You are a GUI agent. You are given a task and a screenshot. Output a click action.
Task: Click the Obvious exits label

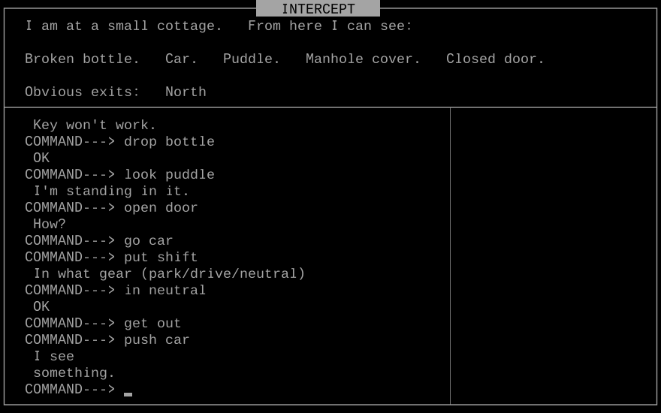[82, 92]
